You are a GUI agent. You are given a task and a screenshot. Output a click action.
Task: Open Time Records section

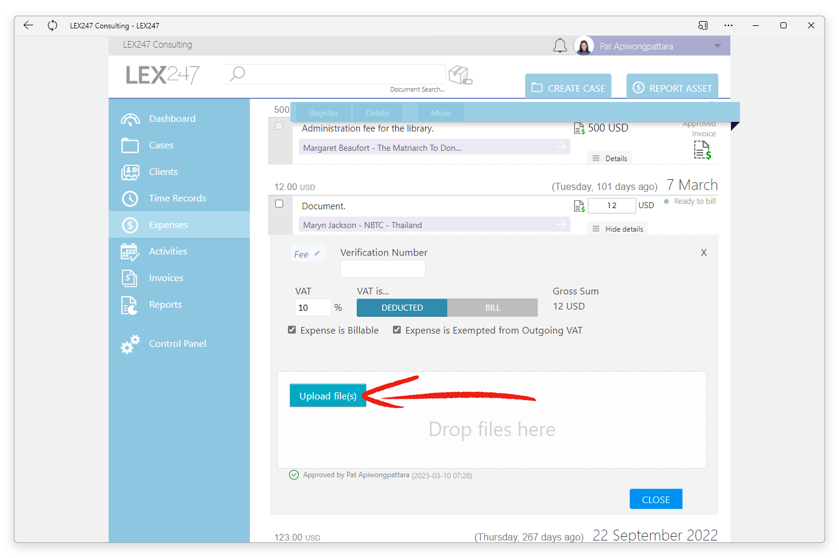point(179,198)
